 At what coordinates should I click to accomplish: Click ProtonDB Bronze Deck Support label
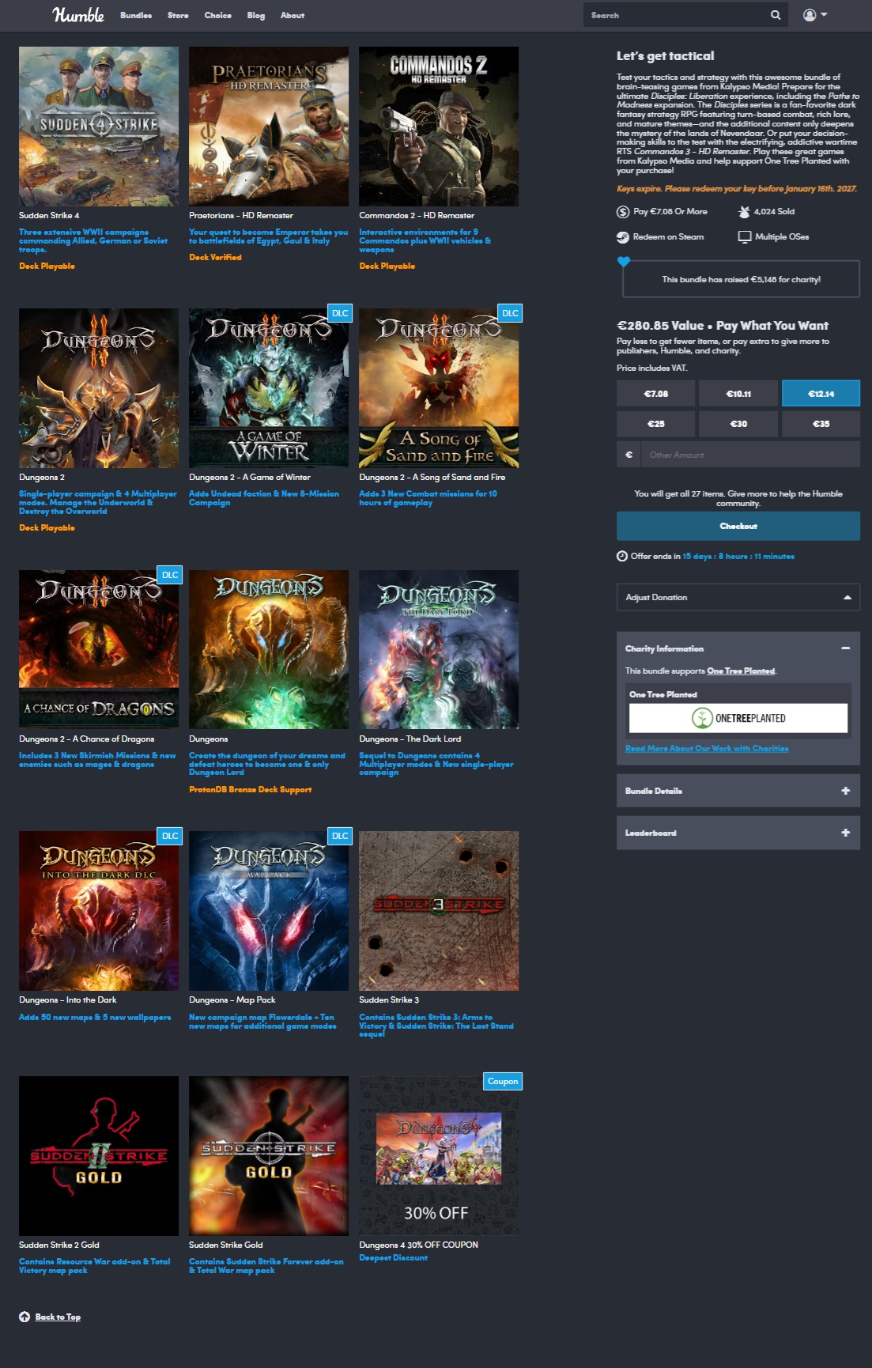[x=250, y=790]
